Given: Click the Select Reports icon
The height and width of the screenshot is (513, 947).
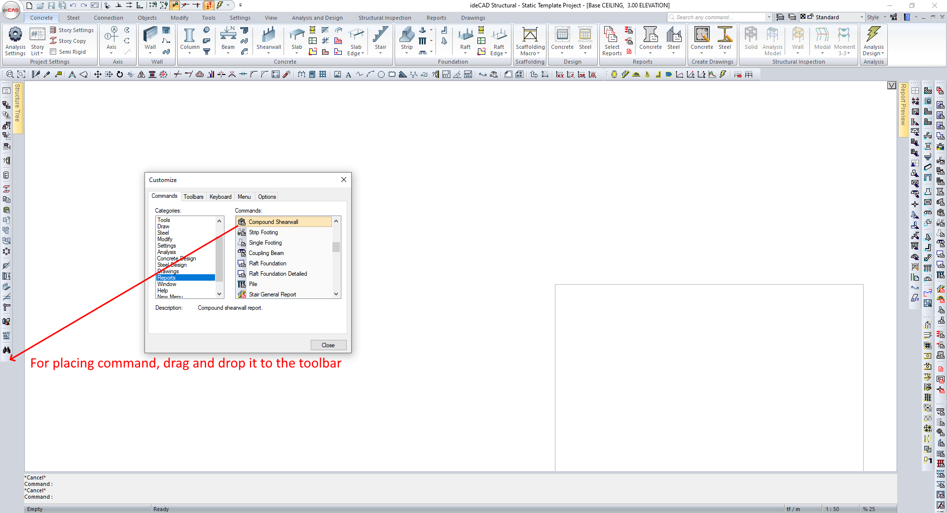Looking at the screenshot, I should click(x=612, y=37).
